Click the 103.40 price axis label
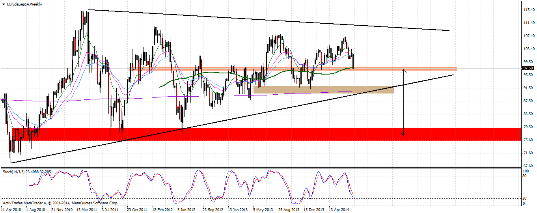The height and width of the screenshot is (213, 537). (528, 49)
